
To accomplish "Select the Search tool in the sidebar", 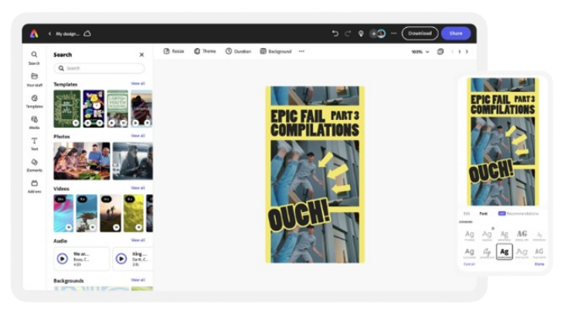I will pyautogui.click(x=34, y=57).
